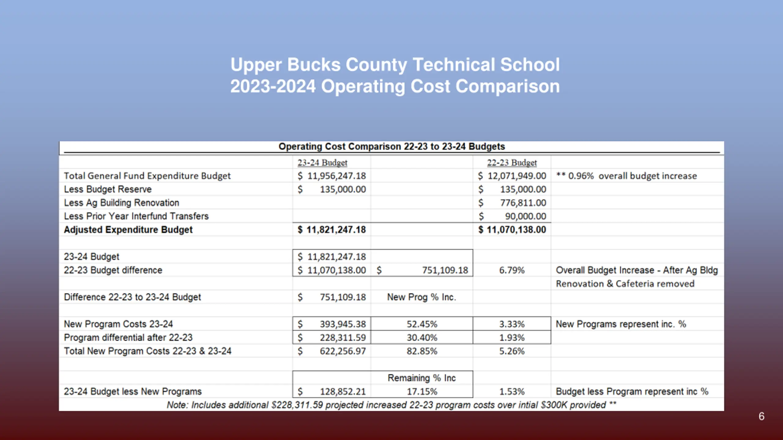Screen dimensions: 783x440
Task: Select the '23-24 Budget' column header
Action: (322, 163)
